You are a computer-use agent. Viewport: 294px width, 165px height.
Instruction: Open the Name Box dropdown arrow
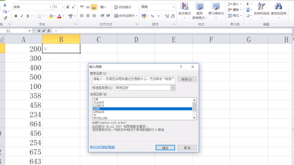click(29, 31)
